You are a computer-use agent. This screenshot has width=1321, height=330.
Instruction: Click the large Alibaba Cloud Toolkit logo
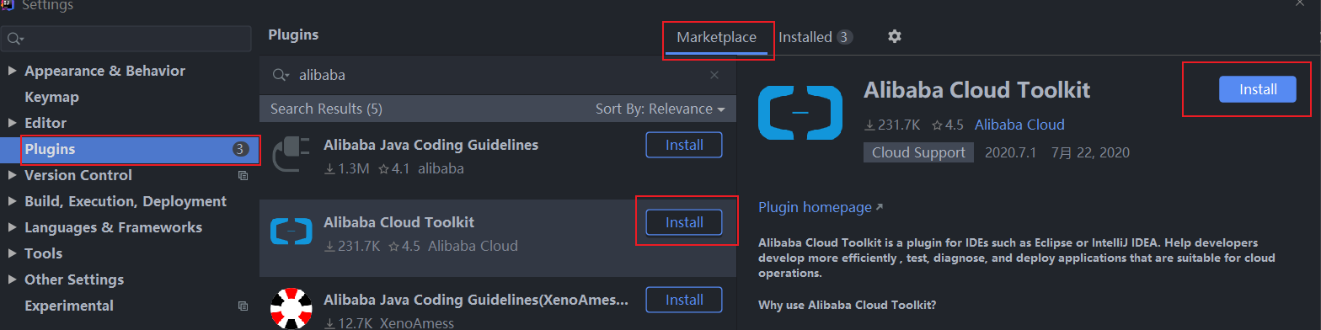(800, 112)
